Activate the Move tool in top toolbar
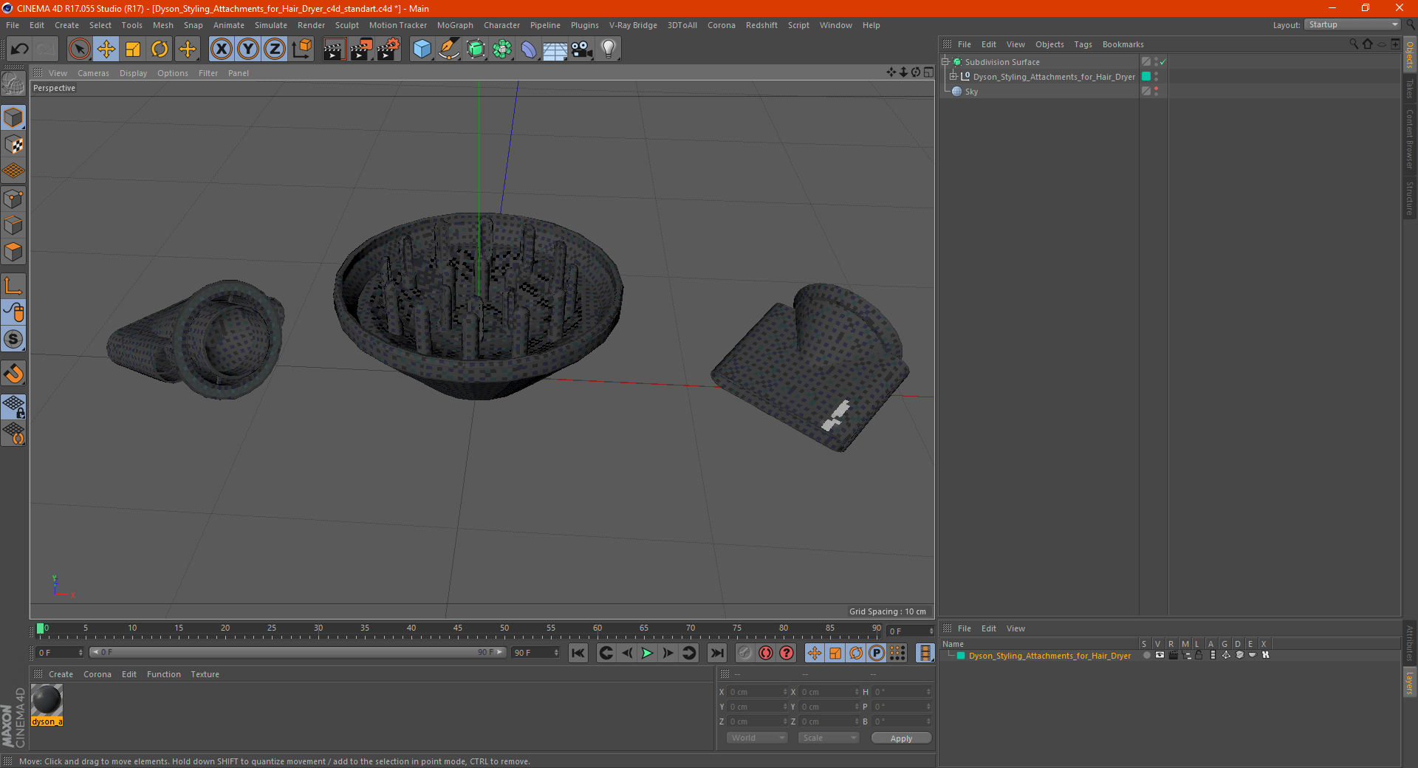Image resolution: width=1418 pixels, height=768 pixels. click(106, 49)
